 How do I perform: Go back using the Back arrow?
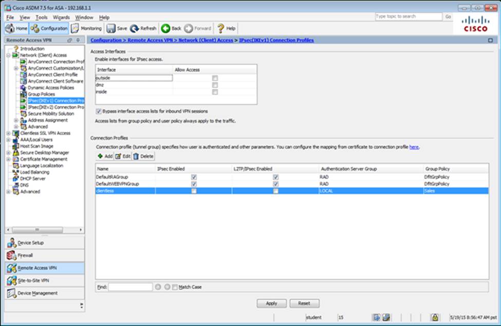(x=171, y=29)
